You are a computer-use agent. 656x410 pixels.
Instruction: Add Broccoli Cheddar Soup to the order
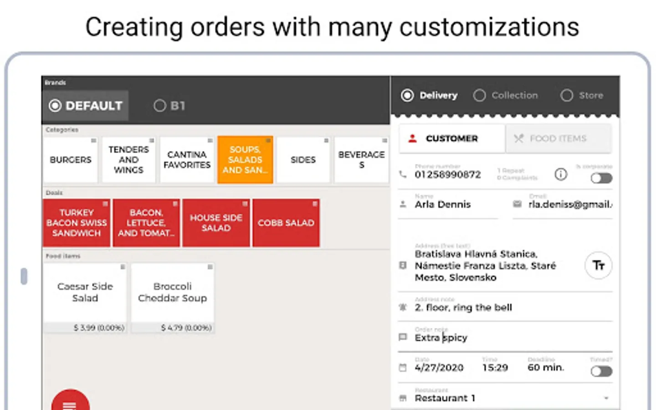[x=173, y=298]
